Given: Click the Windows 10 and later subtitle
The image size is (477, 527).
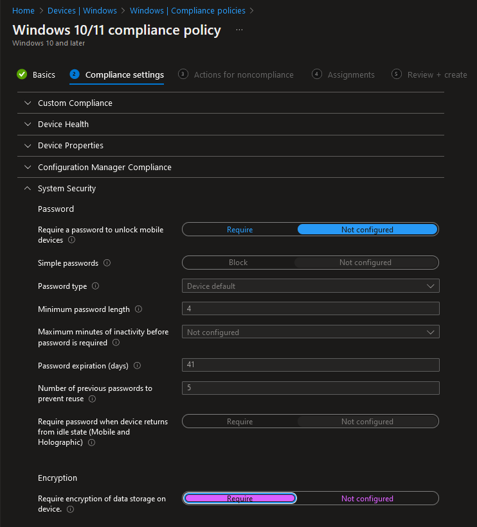Looking at the screenshot, I should [48, 43].
